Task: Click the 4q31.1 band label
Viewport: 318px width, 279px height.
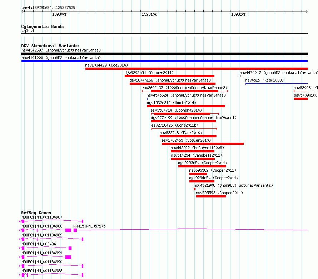Action: [x=28, y=31]
